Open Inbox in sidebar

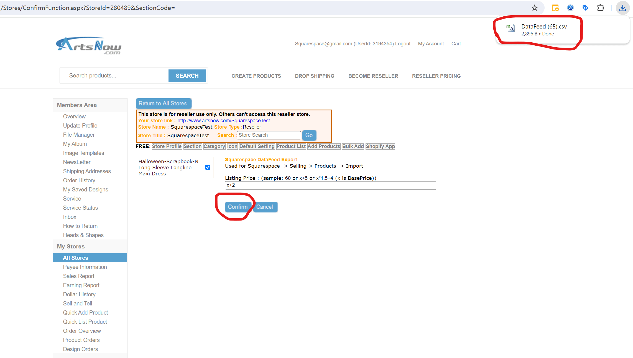pyautogui.click(x=70, y=217)
